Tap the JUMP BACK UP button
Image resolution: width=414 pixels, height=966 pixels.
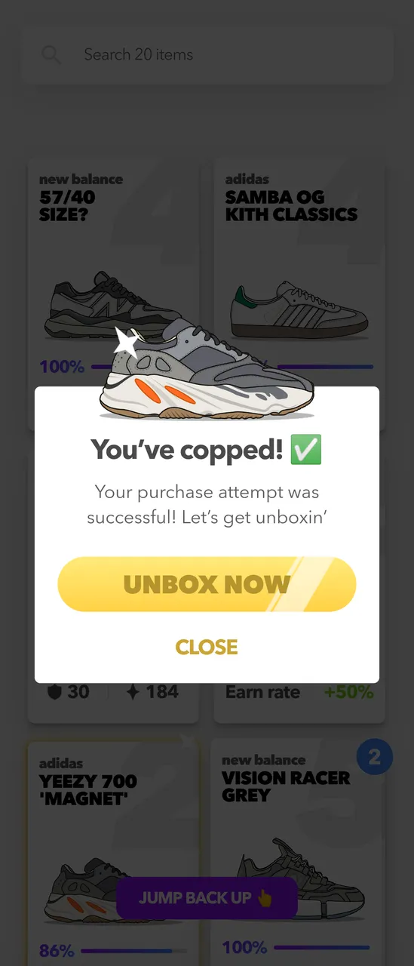point(207,898)
